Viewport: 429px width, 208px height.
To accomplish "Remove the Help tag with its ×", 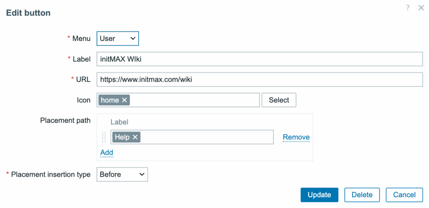I will 135,137.
